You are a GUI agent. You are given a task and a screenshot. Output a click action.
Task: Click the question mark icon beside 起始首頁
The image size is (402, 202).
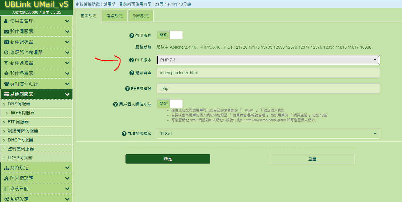point(132,73)
